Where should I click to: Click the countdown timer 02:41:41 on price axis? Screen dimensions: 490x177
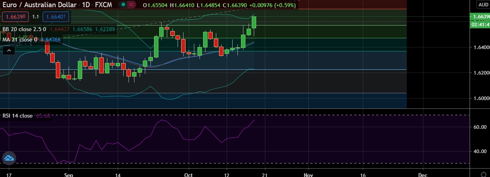coord(480,24)
